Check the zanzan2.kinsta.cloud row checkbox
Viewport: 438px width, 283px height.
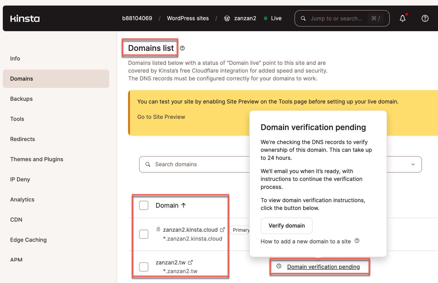[x=144, y=234]
